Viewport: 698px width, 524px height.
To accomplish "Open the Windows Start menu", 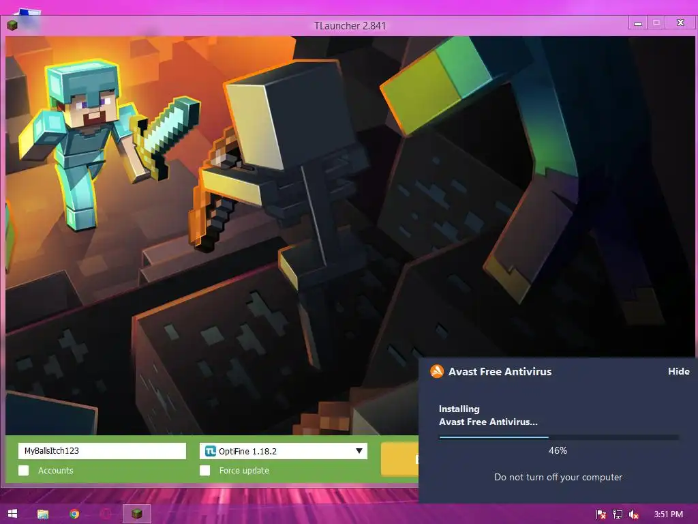I will pyautogui.click(x=12, y=514).
